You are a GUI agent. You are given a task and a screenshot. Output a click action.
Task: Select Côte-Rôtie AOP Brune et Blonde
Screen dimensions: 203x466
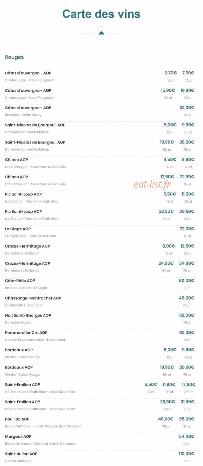(101, 284)
